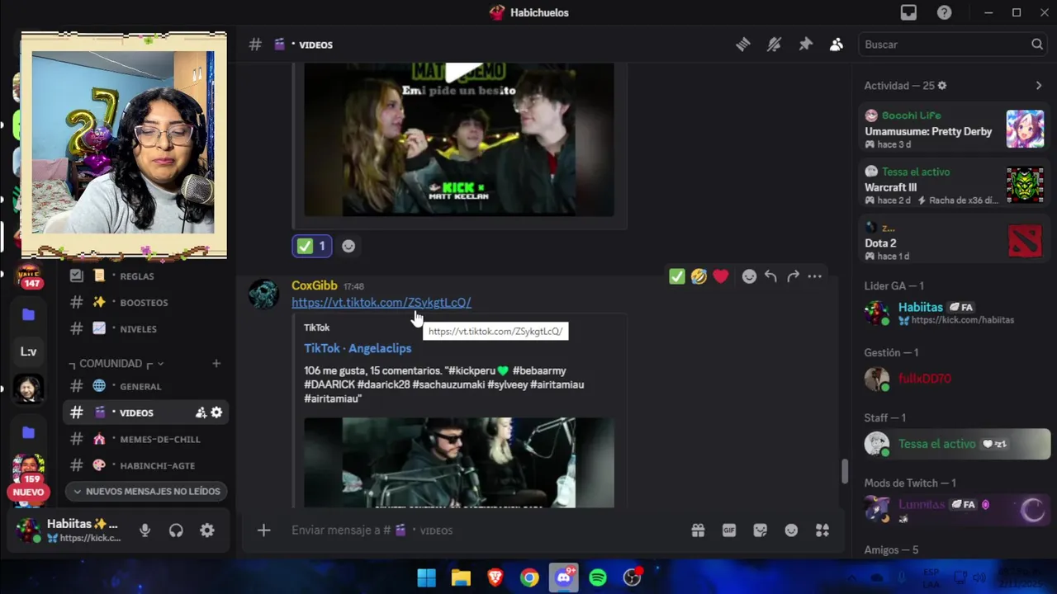The width and height of the screenshot is (1057, 594).
Task: Open sticker picker
Action: click(761, 530)
